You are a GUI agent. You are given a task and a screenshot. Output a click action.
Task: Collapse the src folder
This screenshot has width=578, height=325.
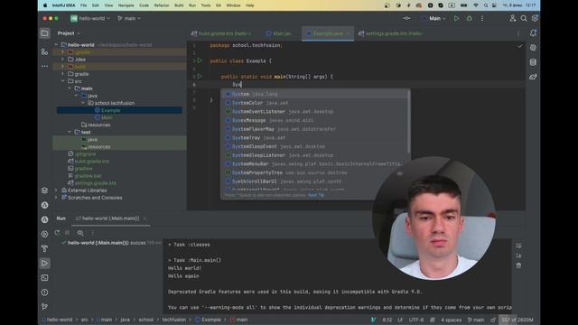pyautogui.click(x=62, y=81)
